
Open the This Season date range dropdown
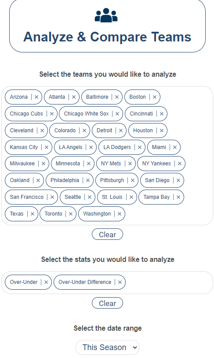coord(107,347)
